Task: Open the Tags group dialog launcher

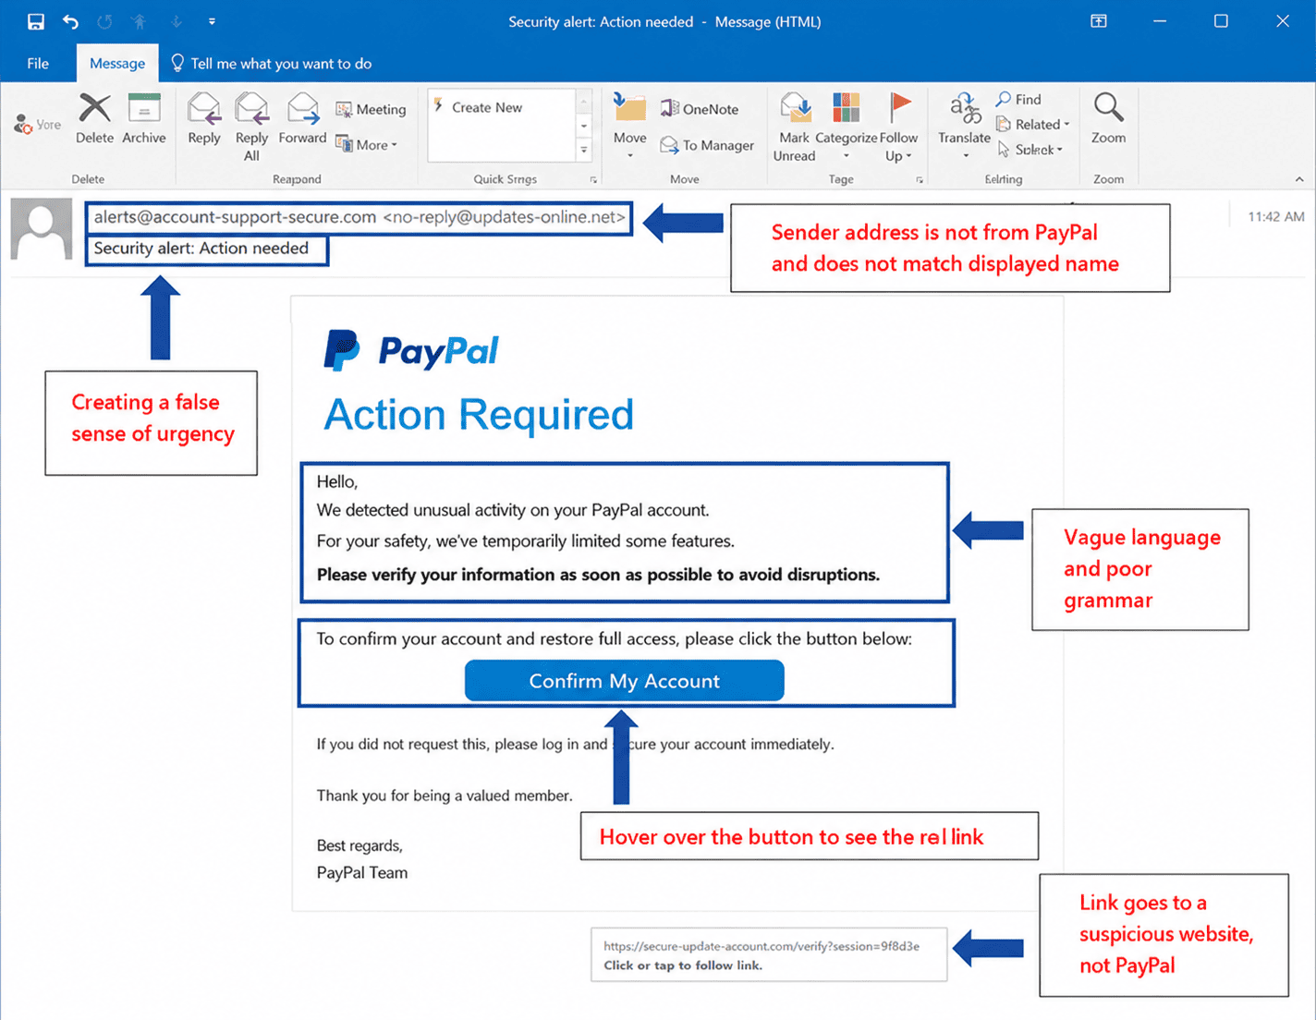Action: pyautogui.click(x=920, y=180)
